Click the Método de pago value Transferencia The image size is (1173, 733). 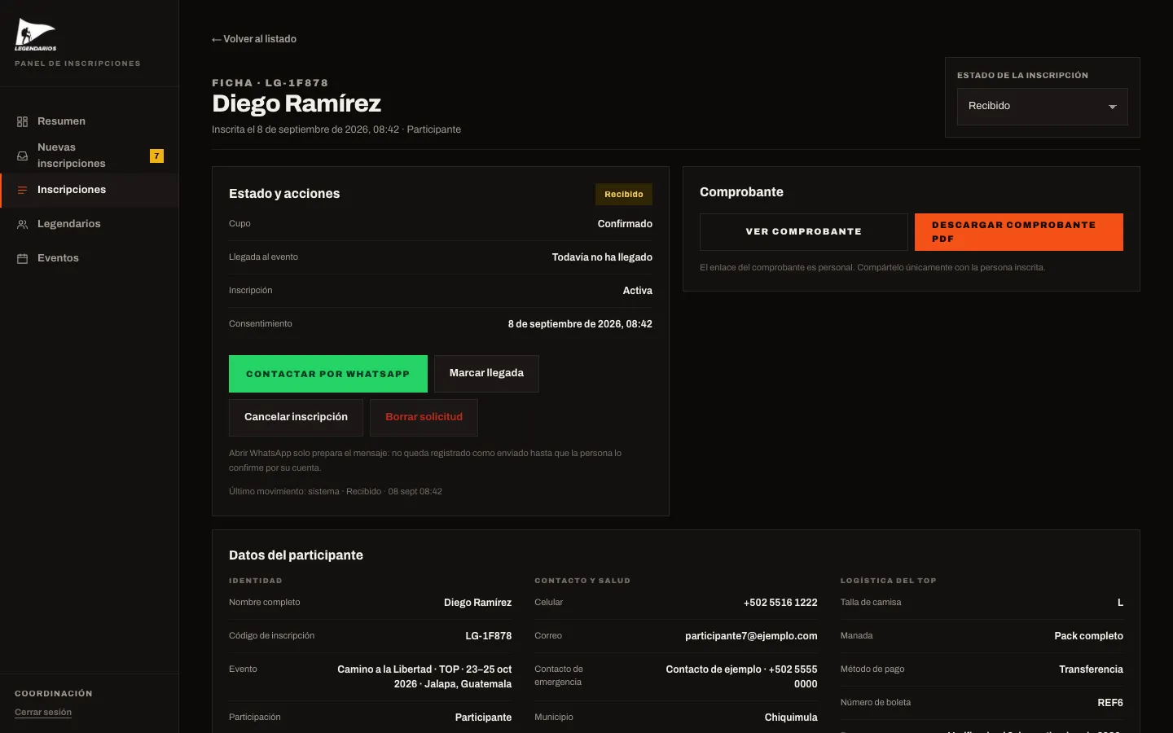tap(1091, 669)
